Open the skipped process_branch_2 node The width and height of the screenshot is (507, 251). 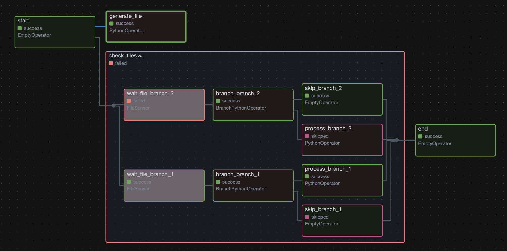pyautogui.click(x=342, y=140)
